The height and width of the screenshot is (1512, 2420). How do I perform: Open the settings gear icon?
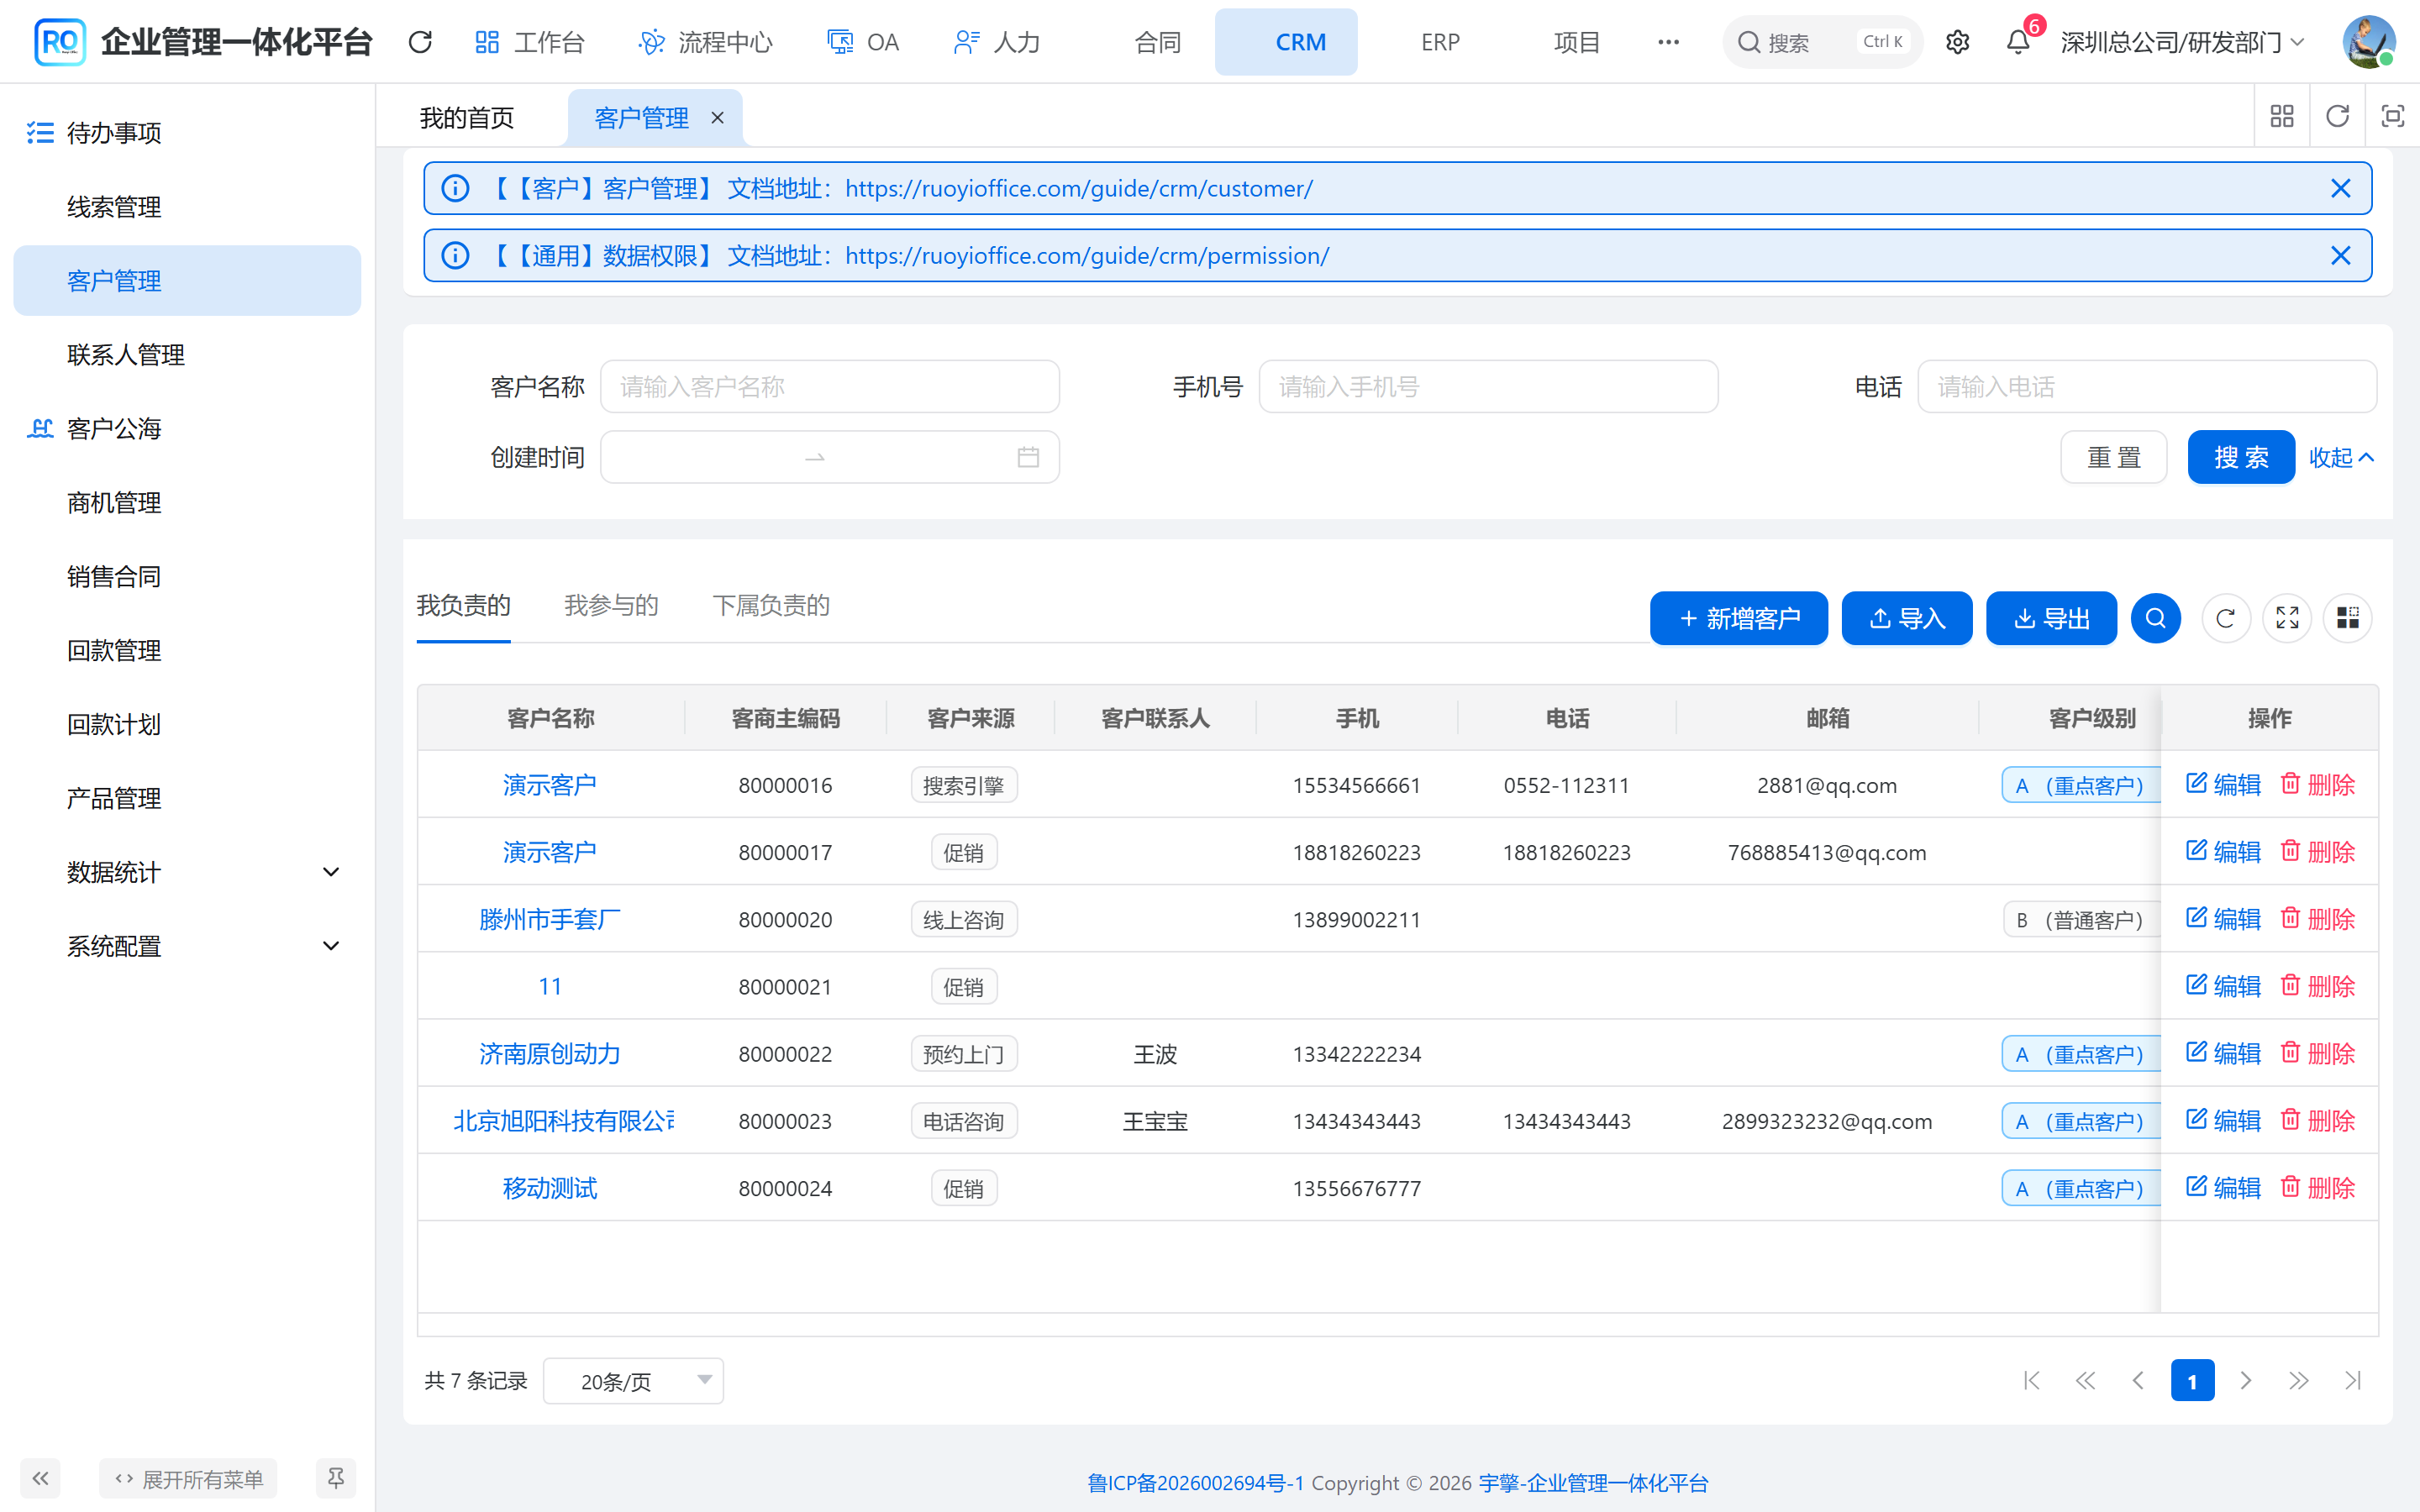1957,42
